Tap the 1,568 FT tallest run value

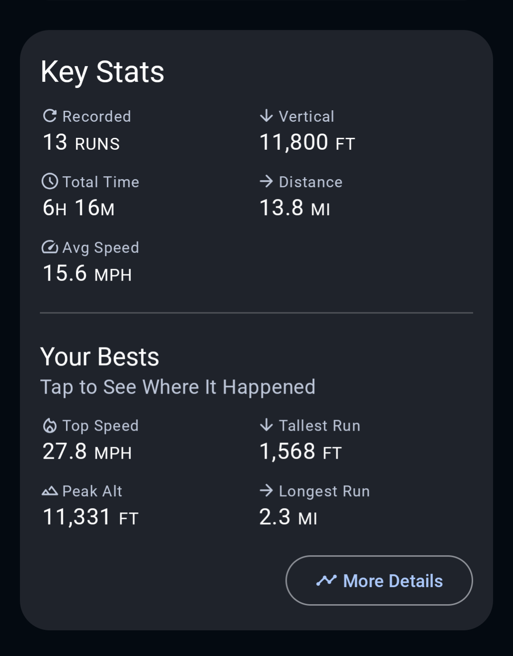point(300,452)
